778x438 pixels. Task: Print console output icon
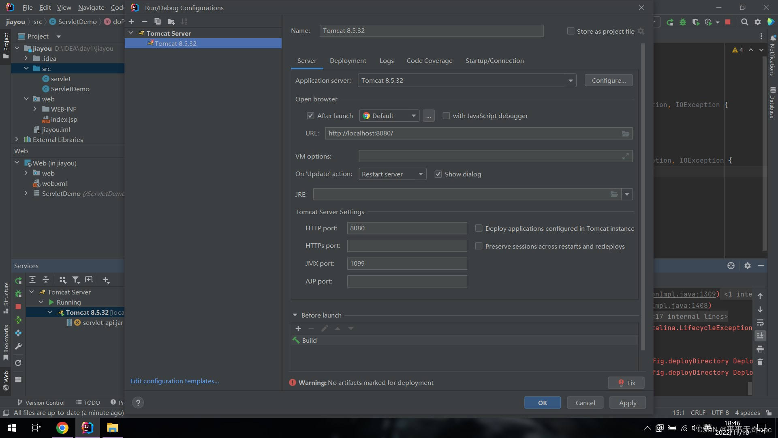(x=760, y=349)
